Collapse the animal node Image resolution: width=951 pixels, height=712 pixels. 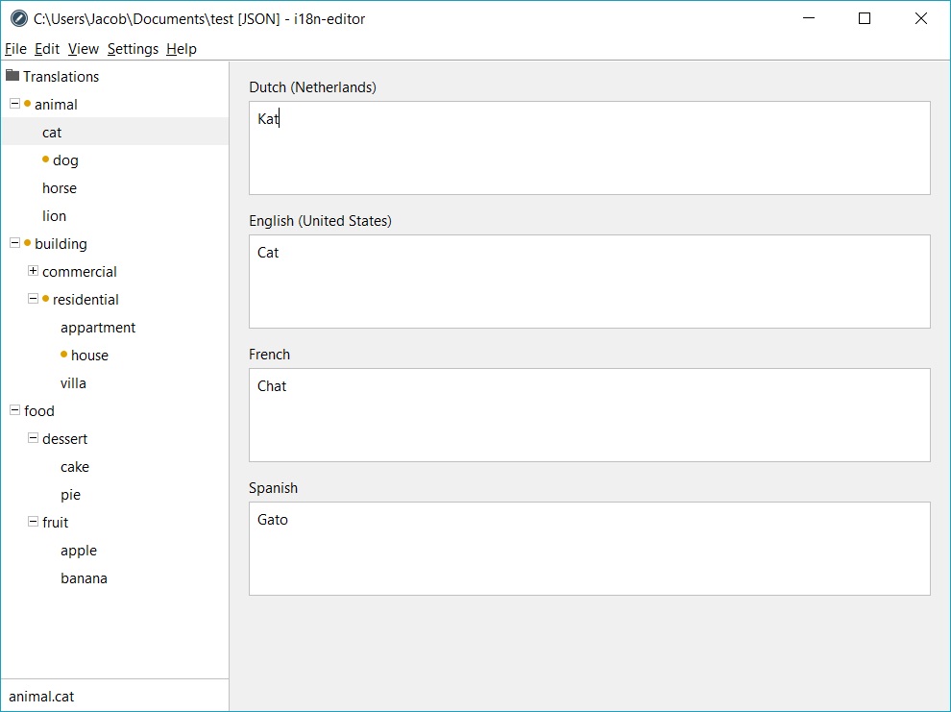(x=15, y=104)
